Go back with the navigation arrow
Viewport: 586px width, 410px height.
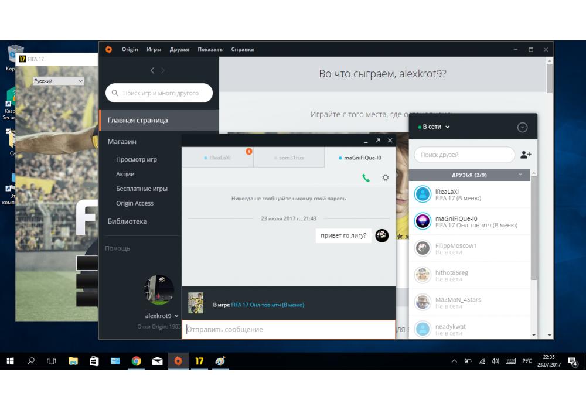click(x=152, y=70)
